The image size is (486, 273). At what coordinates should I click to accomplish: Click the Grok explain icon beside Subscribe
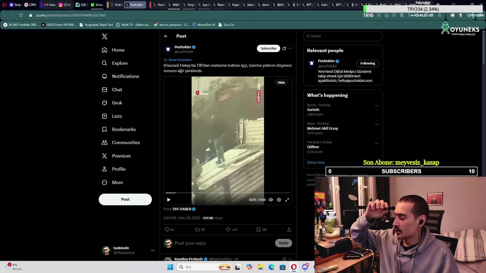click(x=284, y=48)
